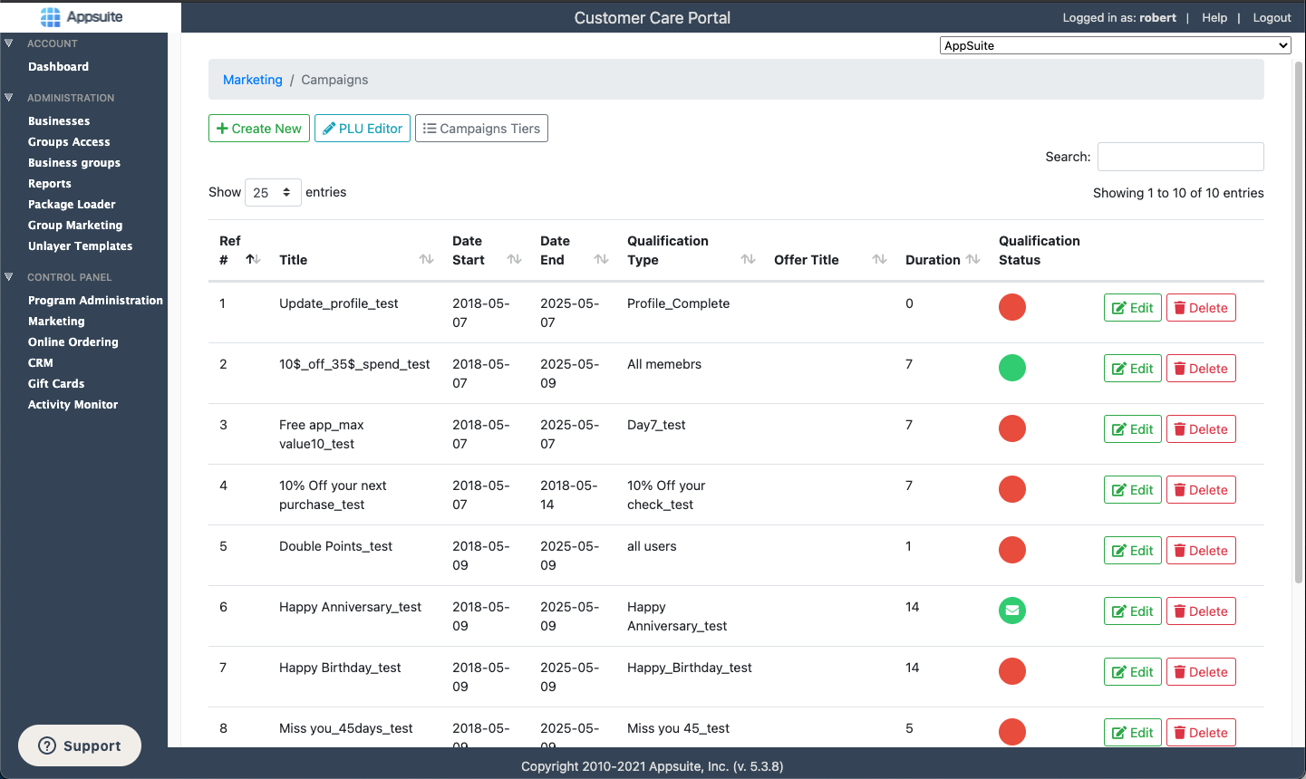Image resolution: width=1306 pixels, height=779 pixels.
Task: Click green envelope status icon for Happy Anniversary_test
Action: [1011, 611]
